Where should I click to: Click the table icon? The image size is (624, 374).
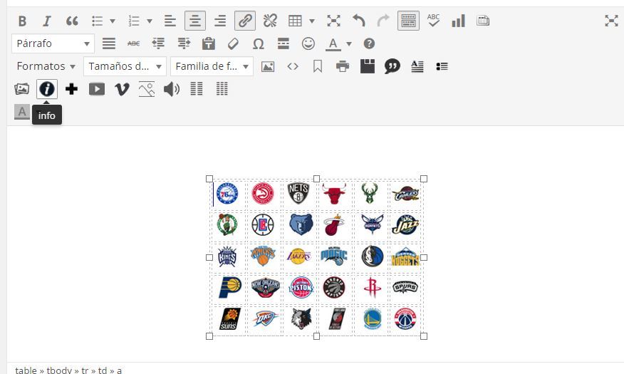(x=295, y=21)
